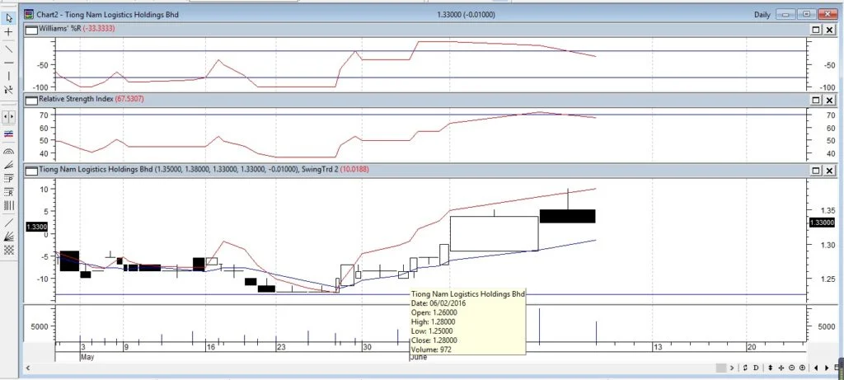Click the black 1.3300 price marker on left axis

point(37,228)
